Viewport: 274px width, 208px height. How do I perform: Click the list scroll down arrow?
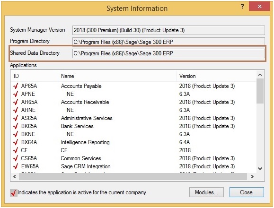tap(260, 169)
